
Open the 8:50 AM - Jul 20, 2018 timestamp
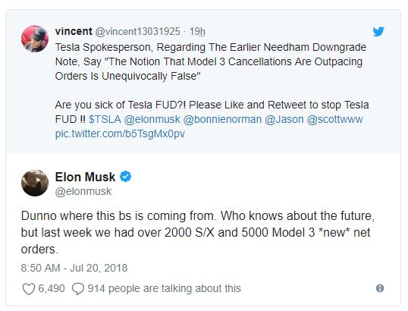pyautogui.click(x=74, y=268)
